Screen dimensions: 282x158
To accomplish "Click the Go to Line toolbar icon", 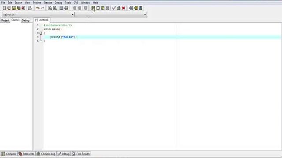I will click(x=66, y=8).
